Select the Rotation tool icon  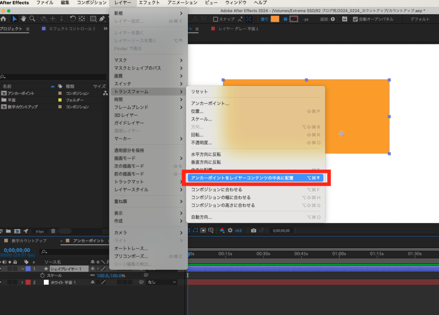[x=73, y=19]
